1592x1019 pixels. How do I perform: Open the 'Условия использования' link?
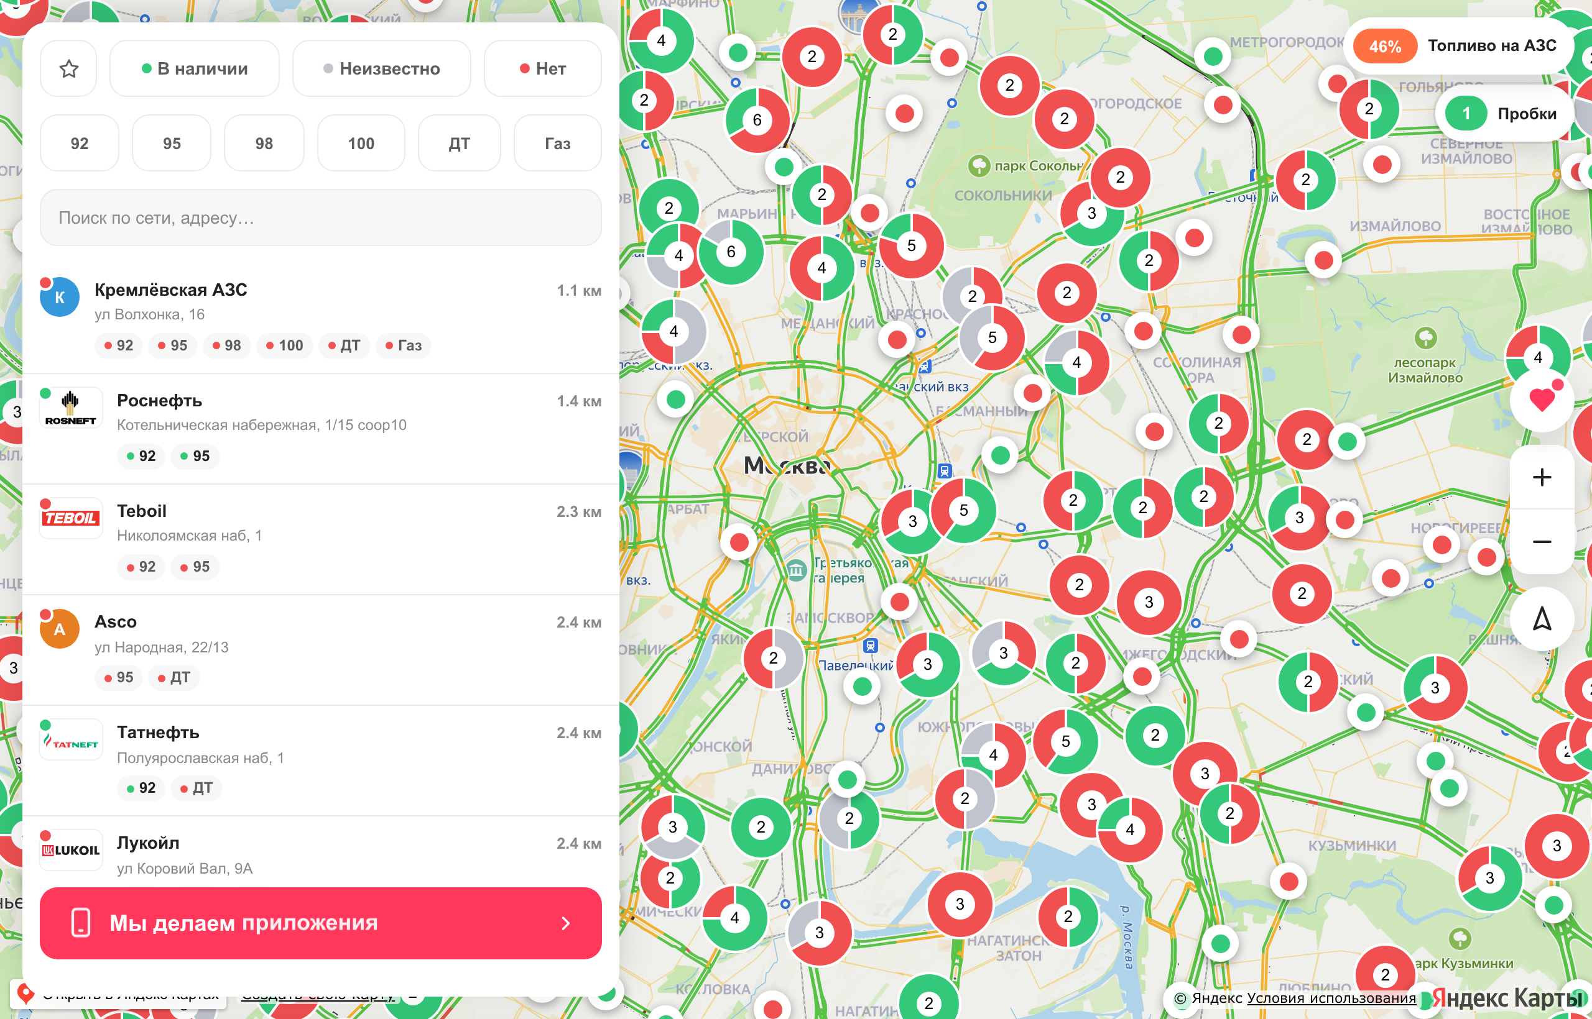click(x=1331, y=998)
